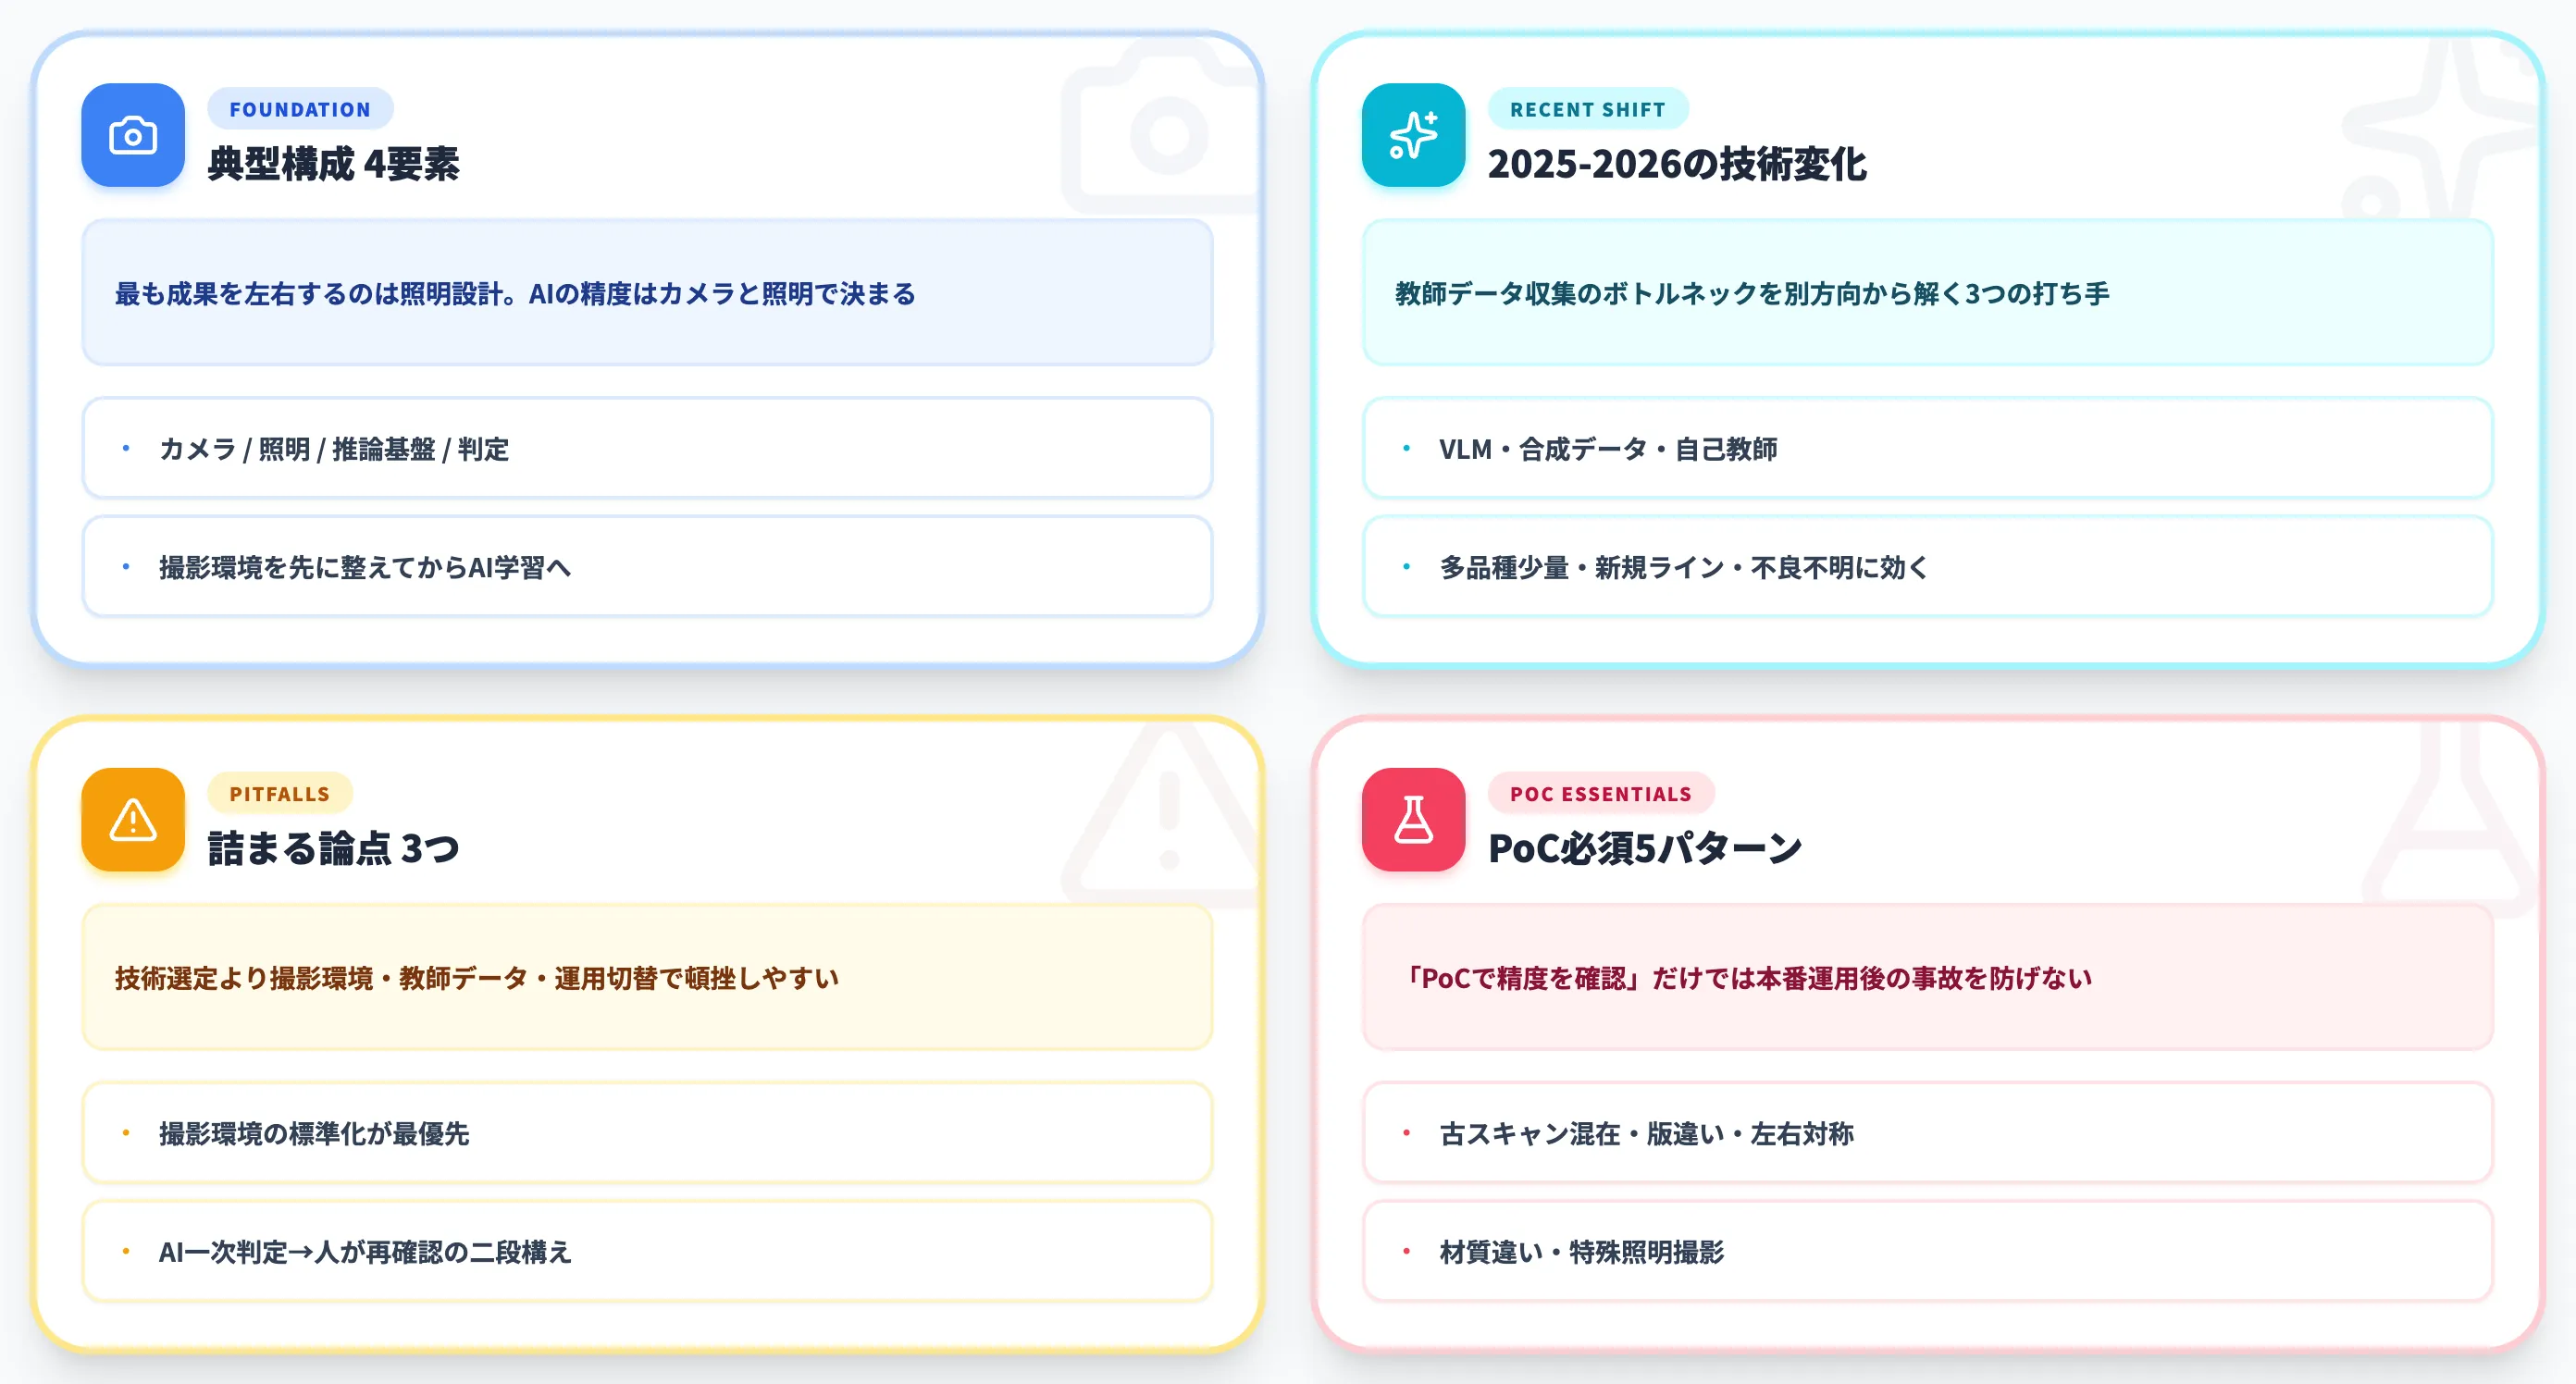Viewport: 2576px width, 1384px height.
Task: Click the PITFALLS badge
Action: tap(280, 793)
